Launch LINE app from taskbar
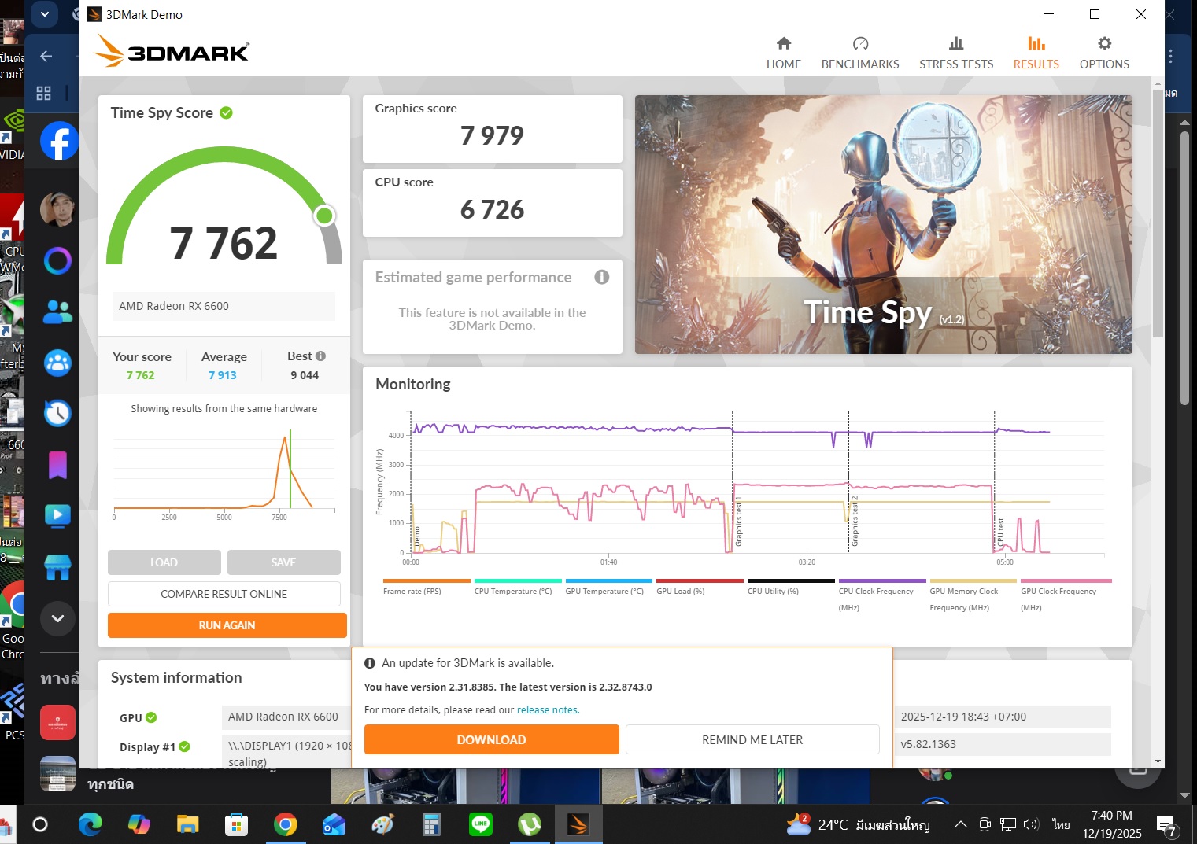Screen dimensions: 1197x844 pos(480,824)
